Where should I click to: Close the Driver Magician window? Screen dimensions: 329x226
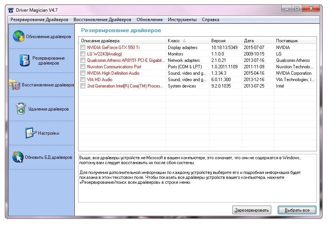pos(311,9)
